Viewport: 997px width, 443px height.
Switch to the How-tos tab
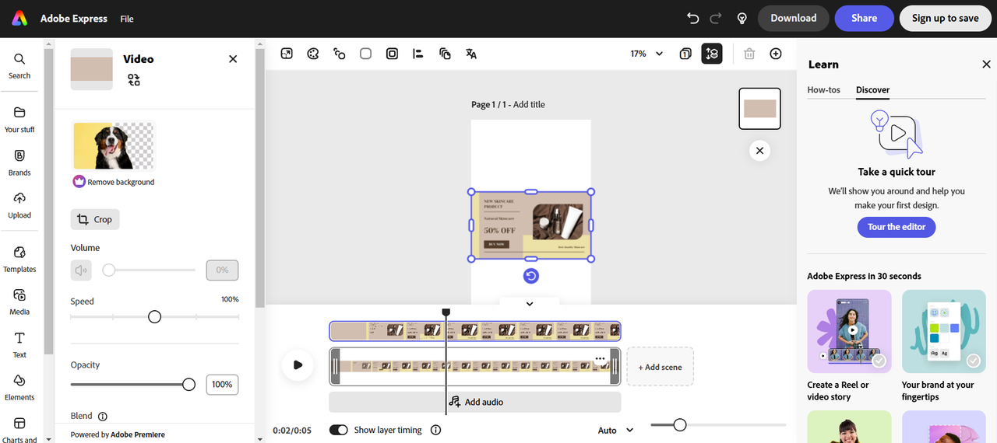click(x=823, y=89)
